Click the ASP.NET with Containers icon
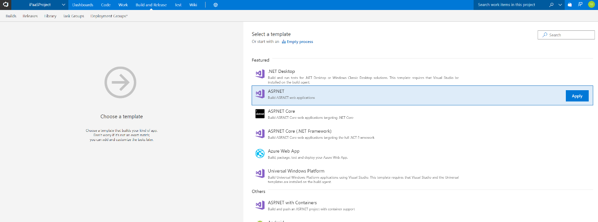The height and width of the screenshot is (222, 598). 260,205
